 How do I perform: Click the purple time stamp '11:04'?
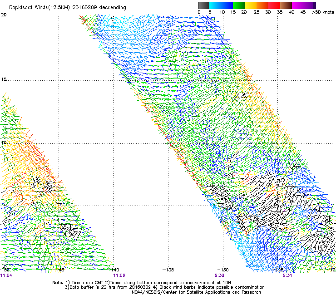[6, 275]
